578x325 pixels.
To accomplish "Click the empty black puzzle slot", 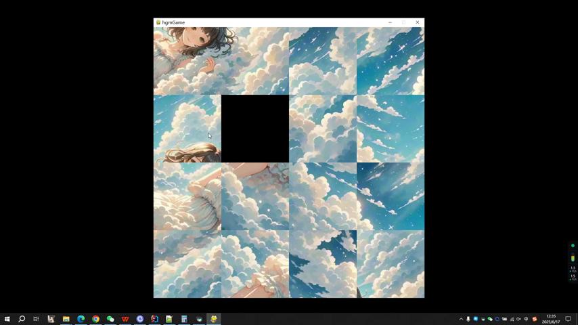I will click(255, 129).
